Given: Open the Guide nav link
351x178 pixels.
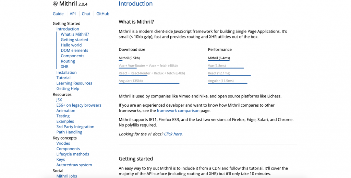Looking at the screenshot, I should click(58, 14).
